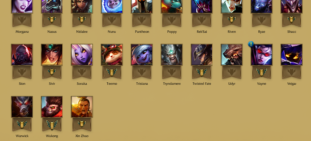Image resolution: width=311 pixels, height=141 pixels.
Task: Choose the Soraka champion portrait
Action: (x=82, y=55)
